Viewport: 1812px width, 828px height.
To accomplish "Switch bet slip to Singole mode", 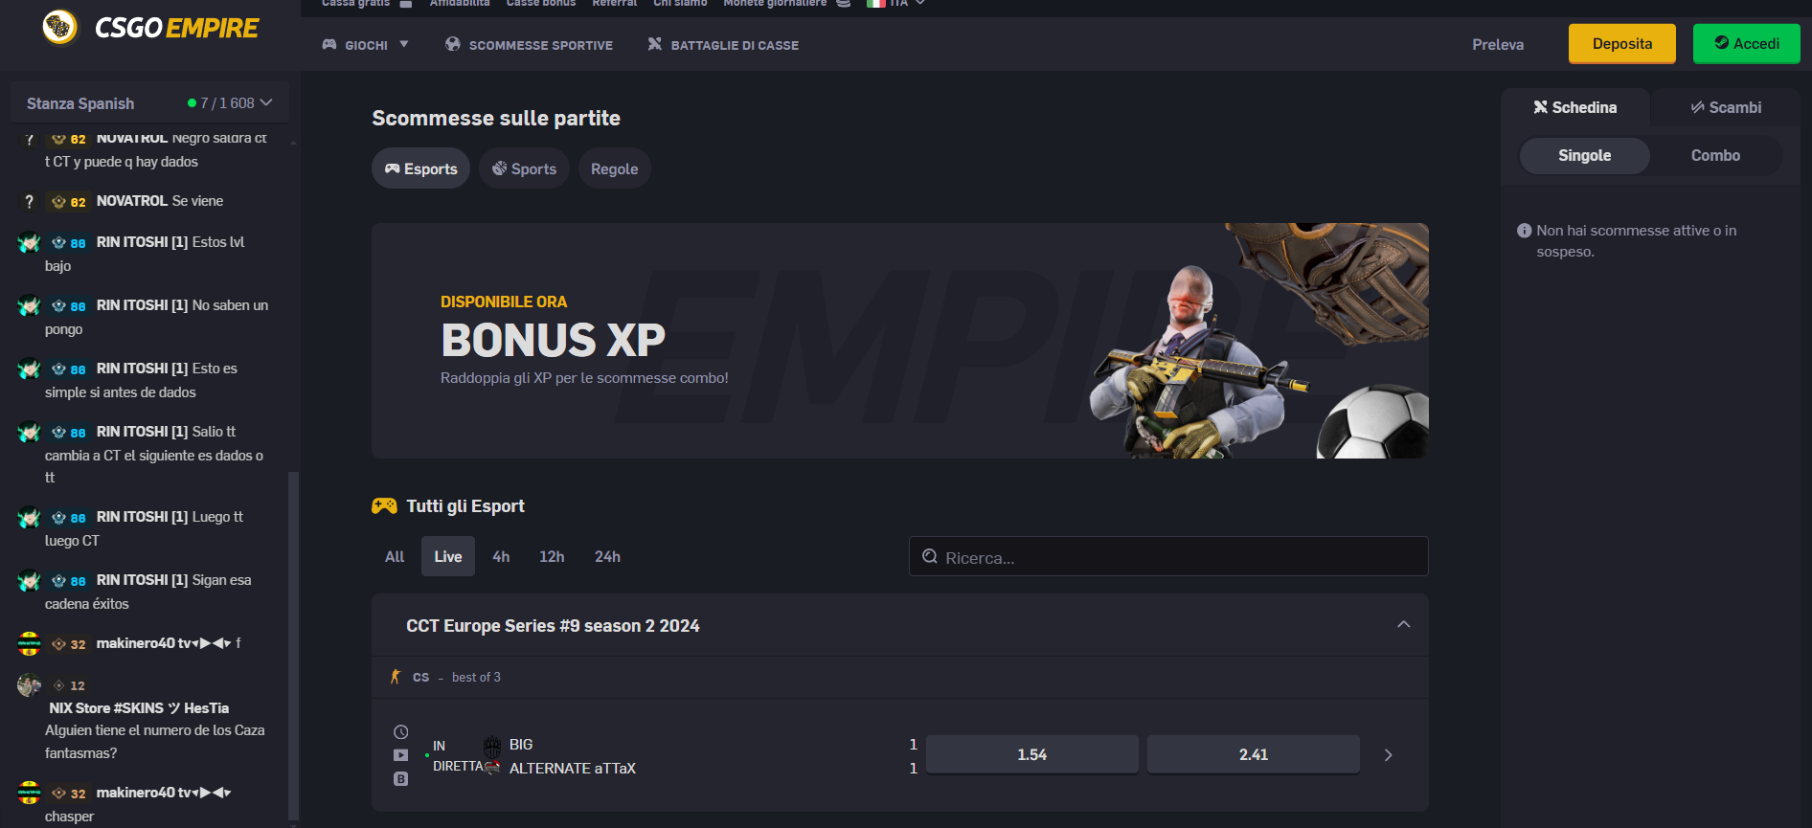I will click(x=1584, y=155).
